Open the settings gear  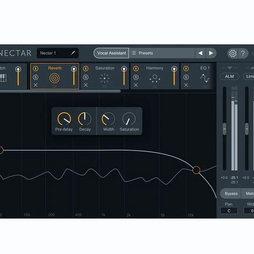[x=232, y=53]
